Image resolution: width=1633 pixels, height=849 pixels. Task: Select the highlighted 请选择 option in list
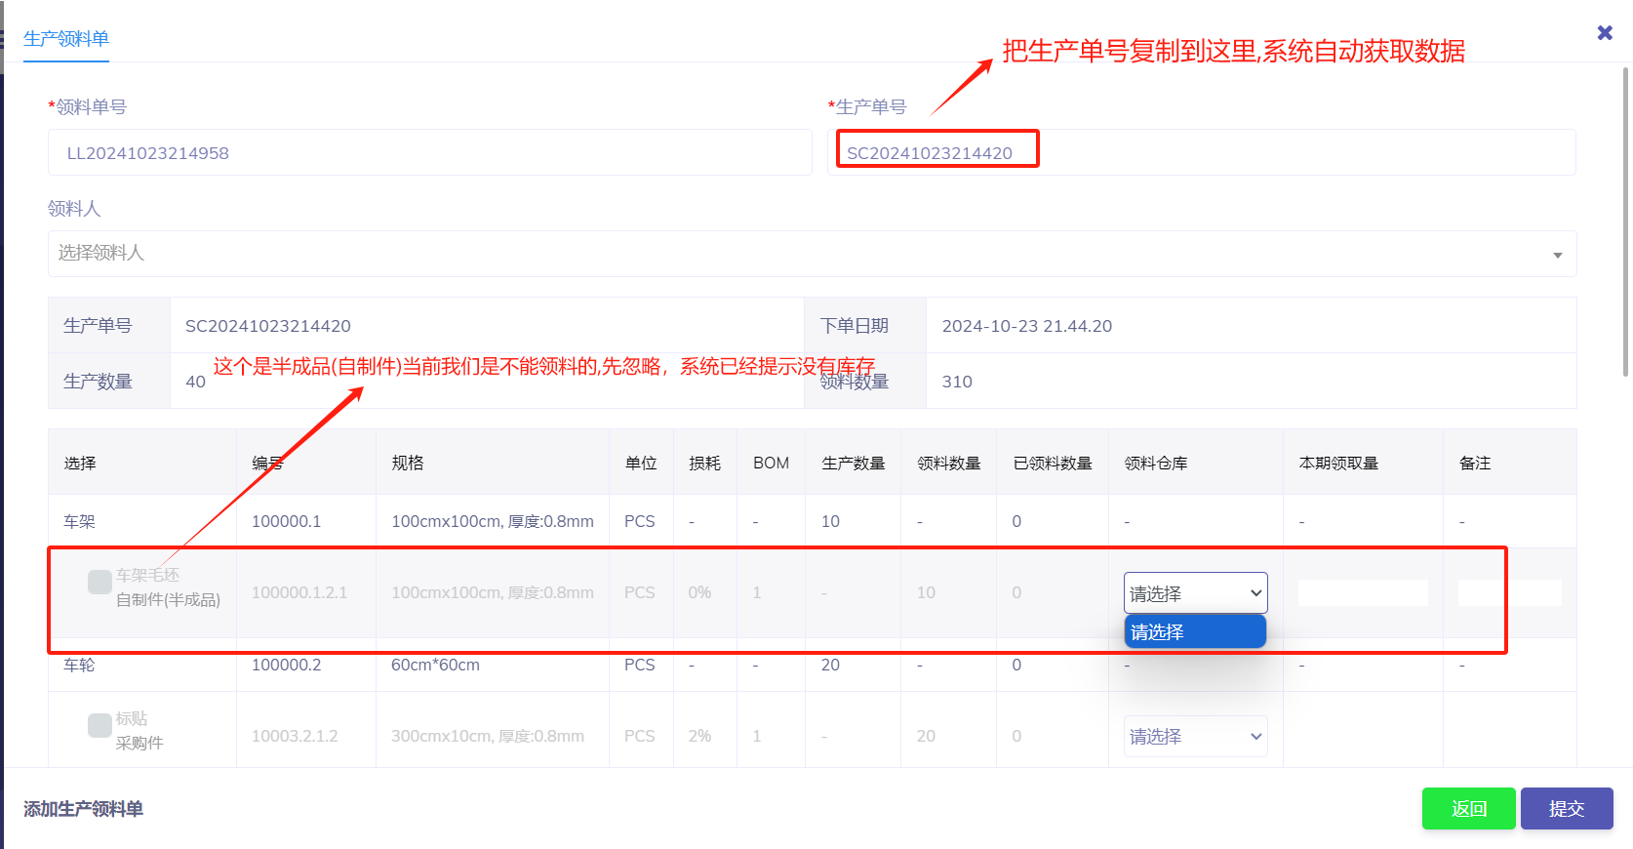pyautogui.click(x=1195, y=632)
